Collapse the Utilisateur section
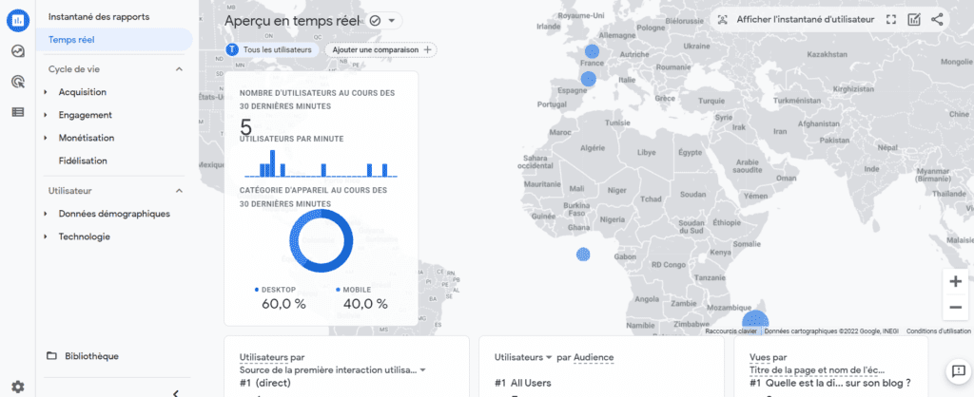 coord(179,191)
